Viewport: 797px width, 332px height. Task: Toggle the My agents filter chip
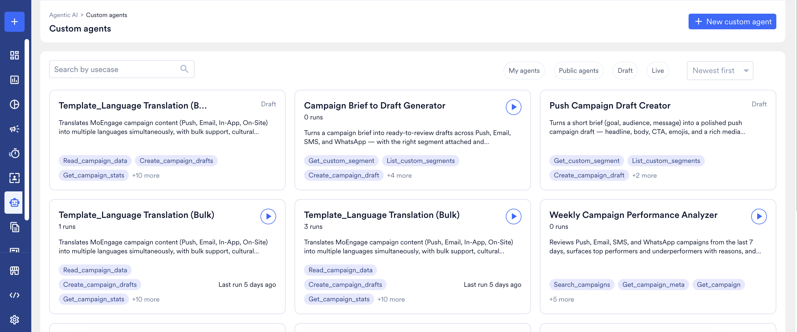[x=524, y=71]
